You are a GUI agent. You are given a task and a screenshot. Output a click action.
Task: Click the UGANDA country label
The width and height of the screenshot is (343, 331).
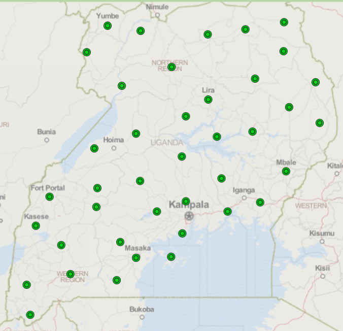tap(166, 143)
